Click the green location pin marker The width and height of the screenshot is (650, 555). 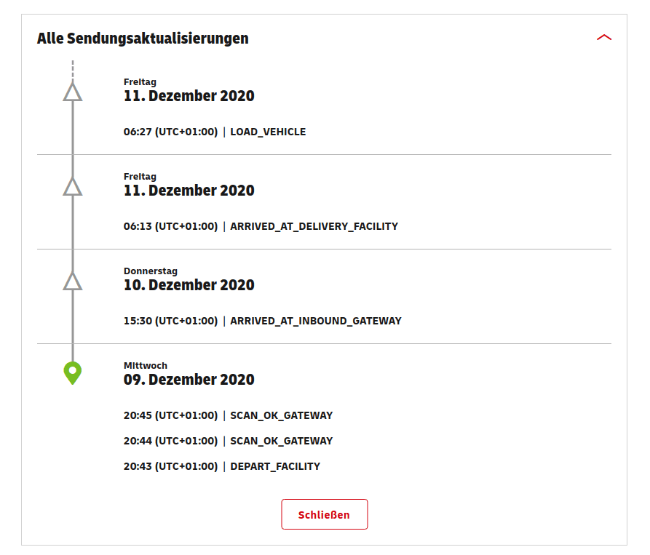(x=73, y=373)
